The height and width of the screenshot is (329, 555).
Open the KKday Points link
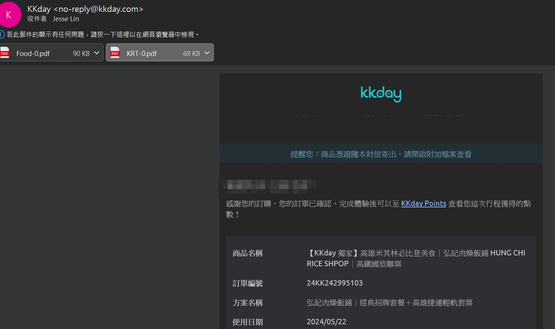pyautogui.click(x=424, y=203)
